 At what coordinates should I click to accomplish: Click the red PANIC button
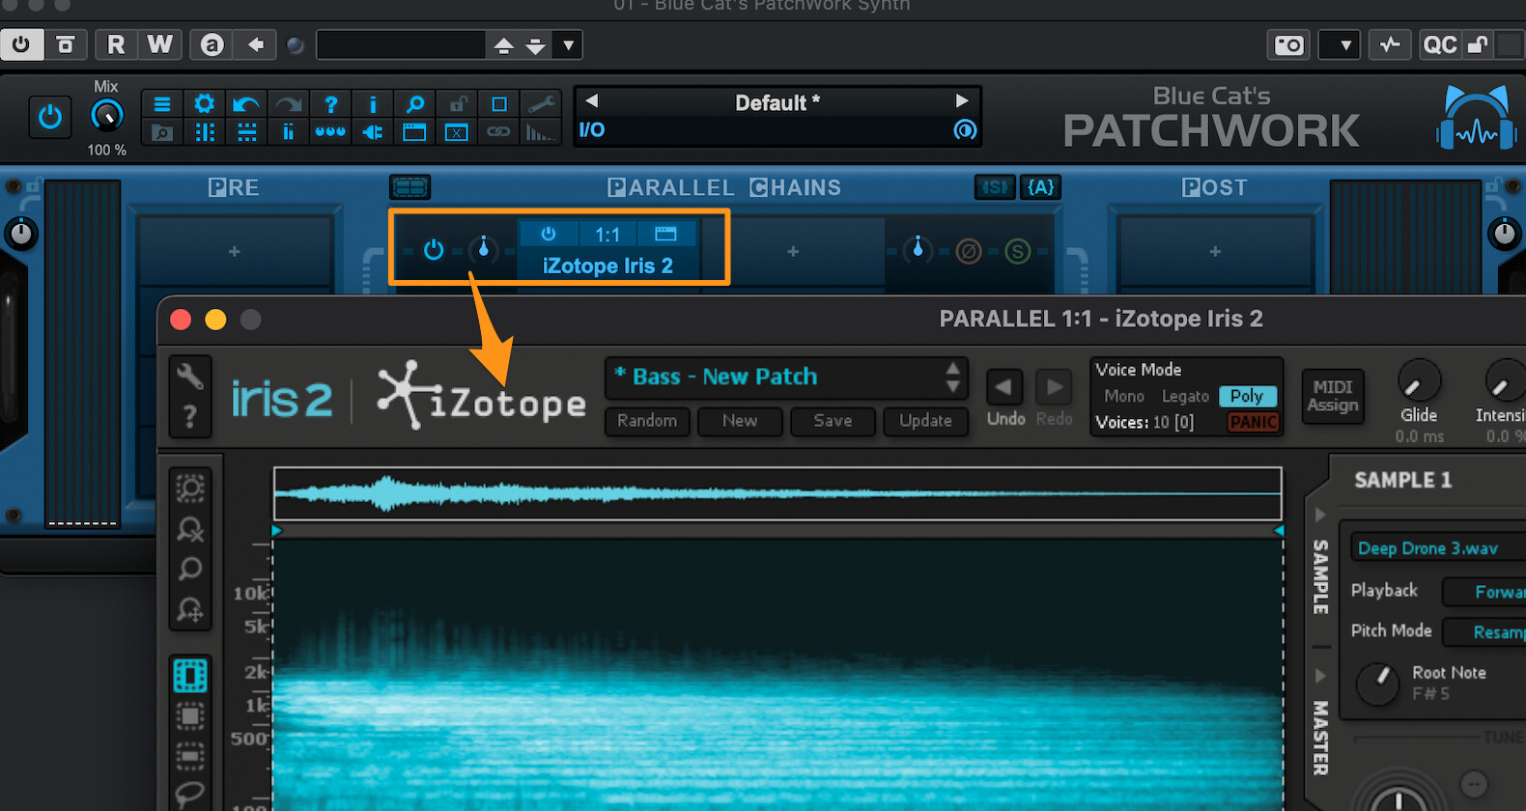(x=1254, y=423)
